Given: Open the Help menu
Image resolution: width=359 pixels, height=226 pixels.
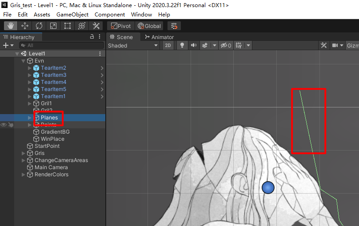Looking at the screenshot, I should (164, 14).
